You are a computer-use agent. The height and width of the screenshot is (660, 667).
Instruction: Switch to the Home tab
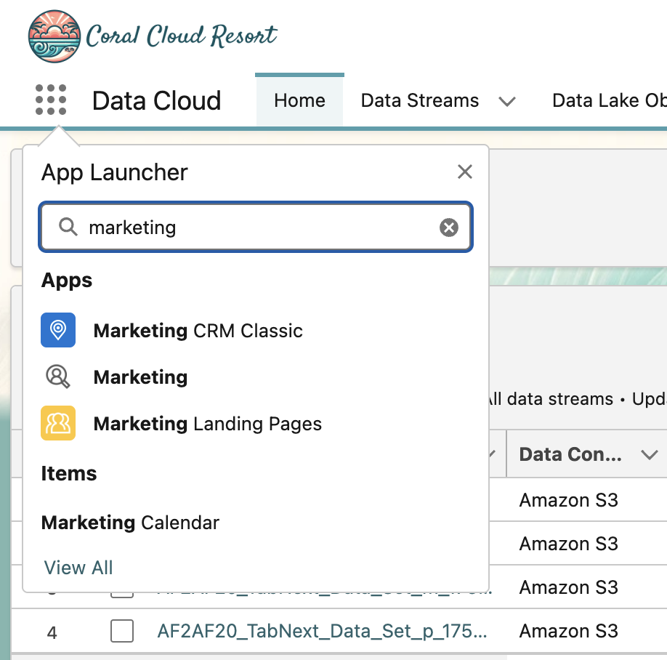click(299, 100)
